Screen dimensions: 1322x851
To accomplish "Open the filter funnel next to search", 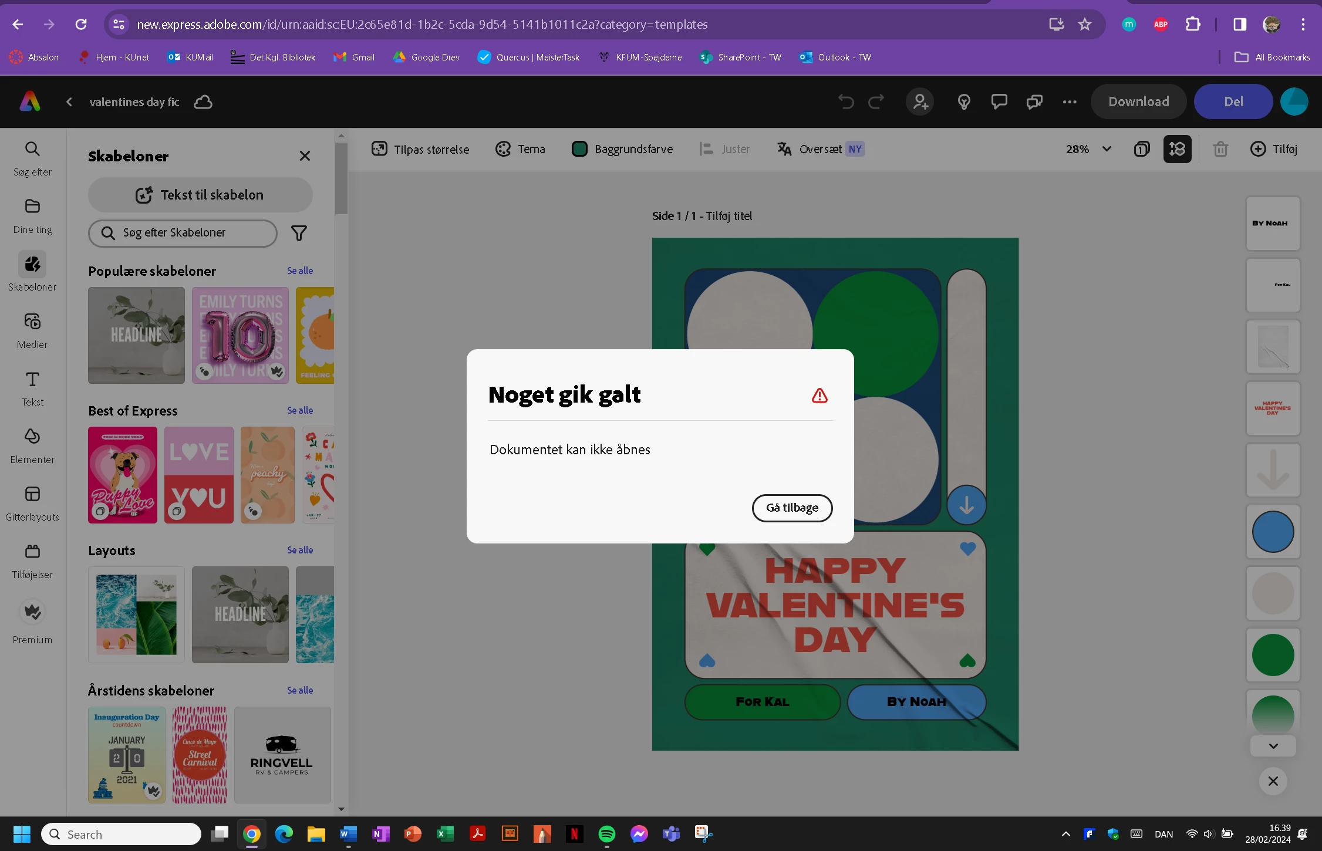I will (299, 233).
